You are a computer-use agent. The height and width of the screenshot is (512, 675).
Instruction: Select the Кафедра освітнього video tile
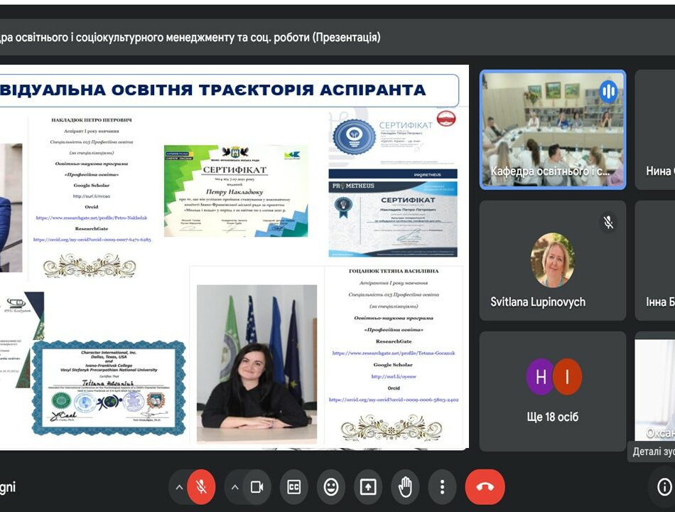[x=552, y=129]
